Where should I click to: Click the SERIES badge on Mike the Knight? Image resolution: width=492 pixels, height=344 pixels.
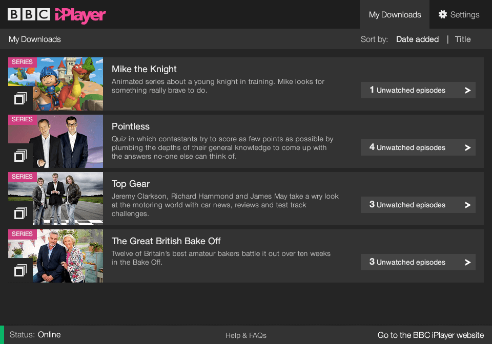coord(22,62)
